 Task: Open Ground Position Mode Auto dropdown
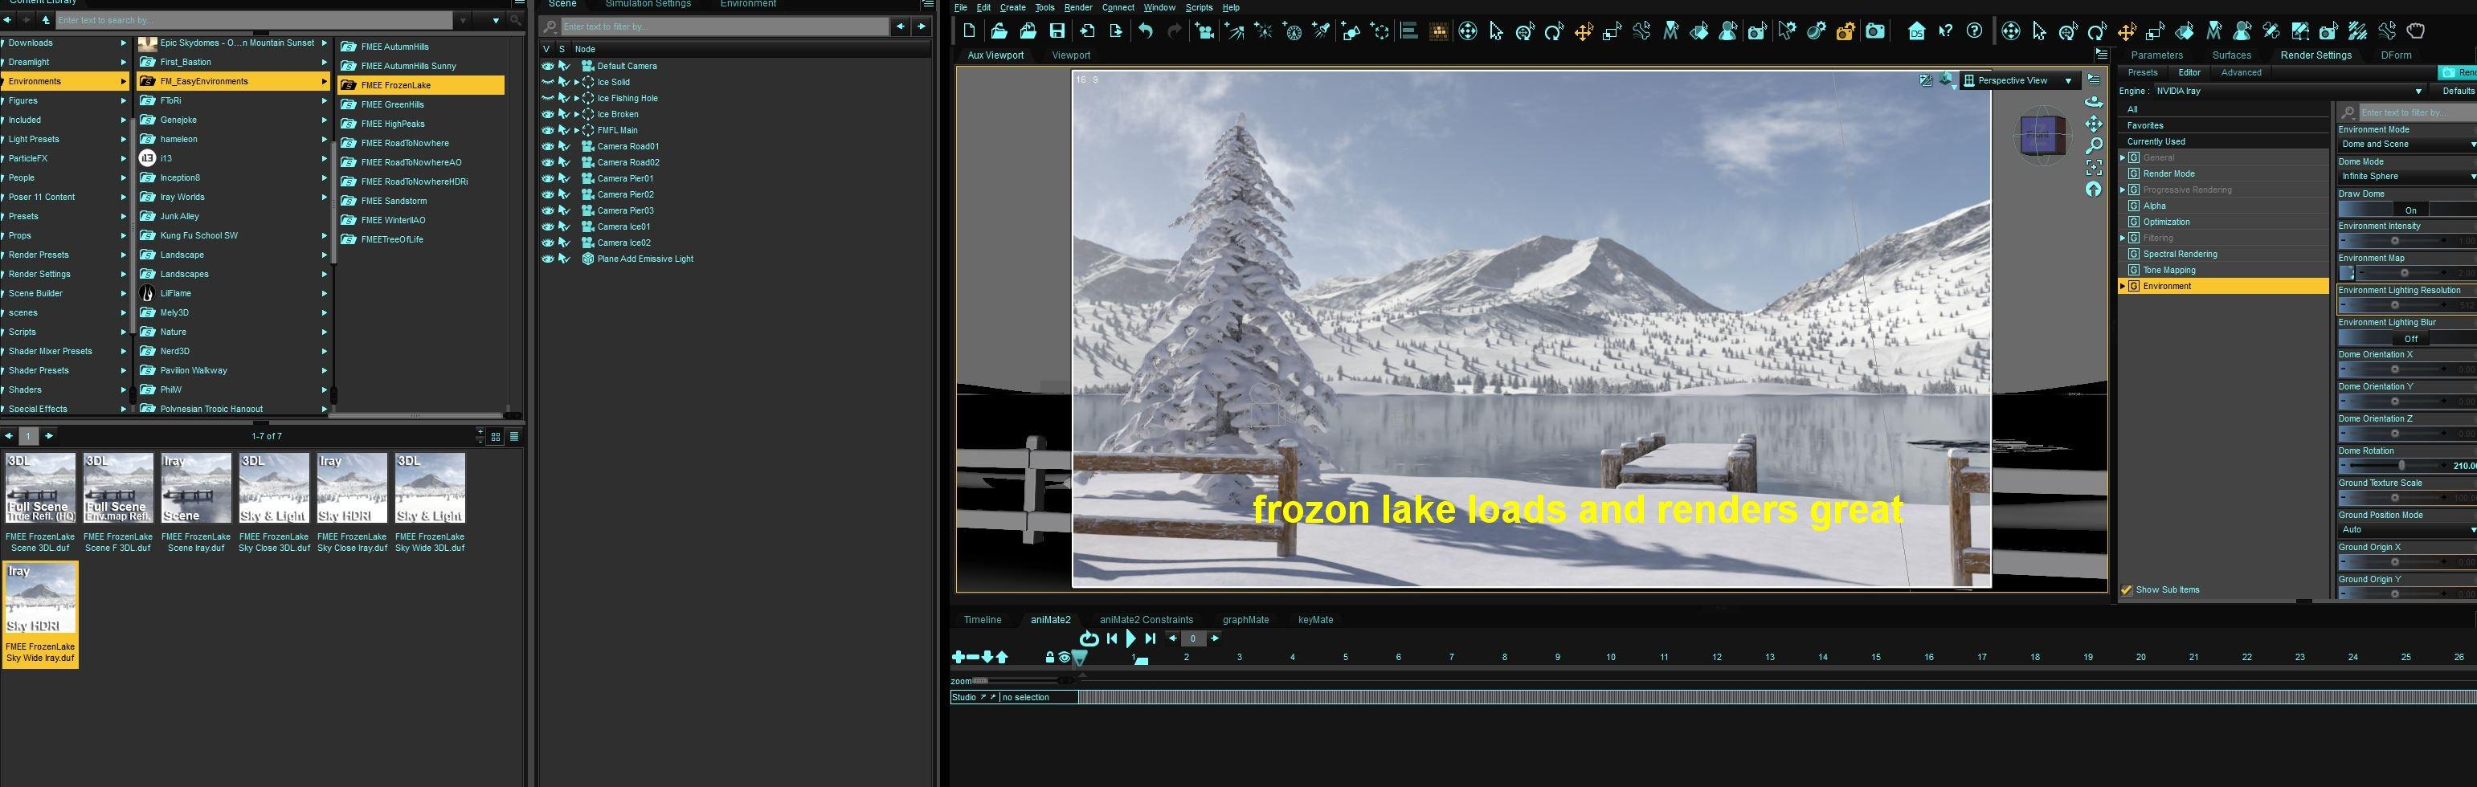pos(2407,529)
